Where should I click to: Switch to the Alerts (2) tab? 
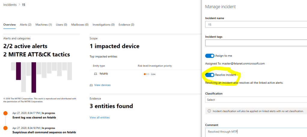pyautogui.click(x=26, y=25)
